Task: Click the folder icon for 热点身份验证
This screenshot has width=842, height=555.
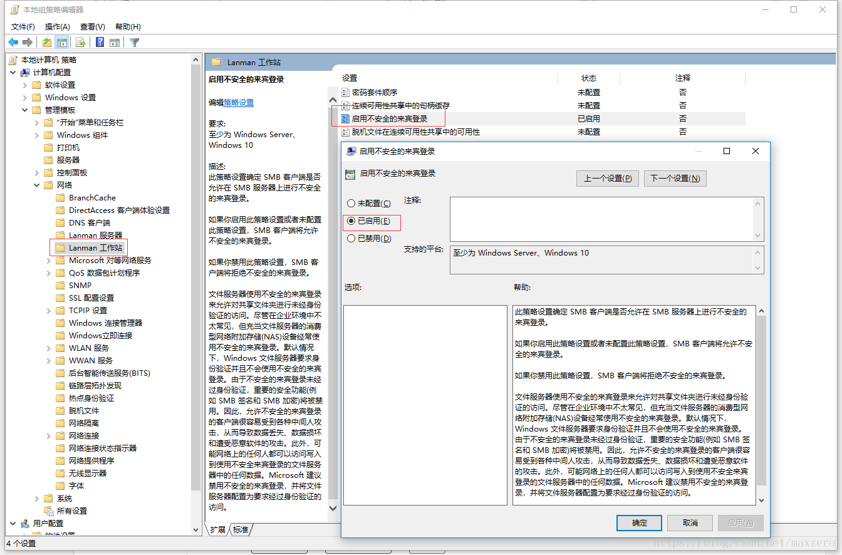Action: (60, 398)
